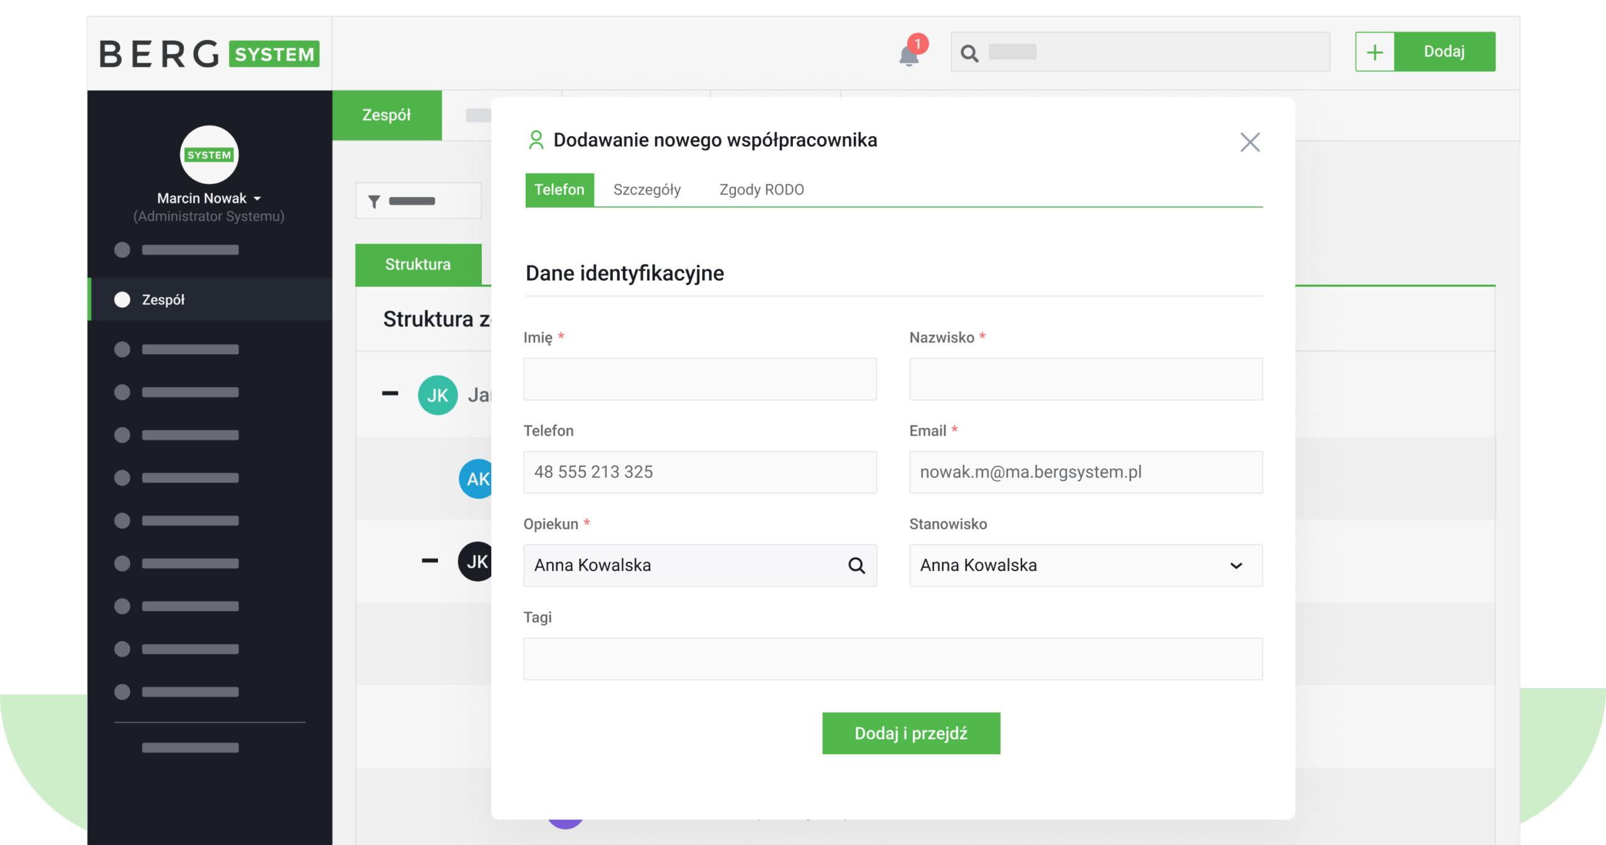Click the search magnifier icon in top bar

[969, 53]
